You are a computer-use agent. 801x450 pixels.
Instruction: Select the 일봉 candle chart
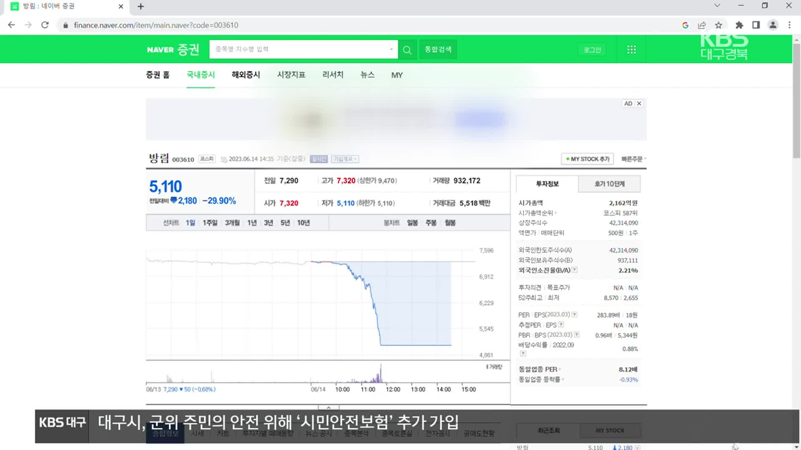(x=412, y=223)
